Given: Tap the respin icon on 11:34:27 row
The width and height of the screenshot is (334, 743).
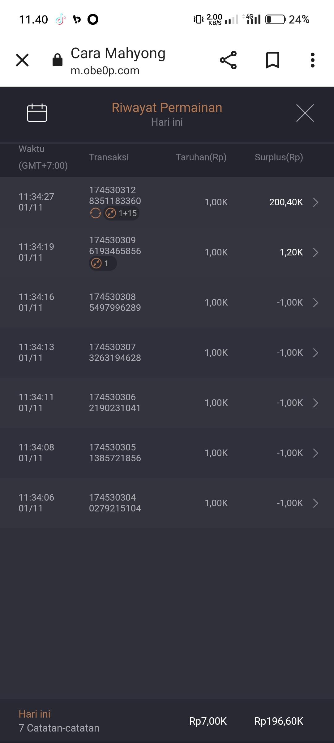Looking at the screenshot, I should pyautogui.click(x=95, y=213).
